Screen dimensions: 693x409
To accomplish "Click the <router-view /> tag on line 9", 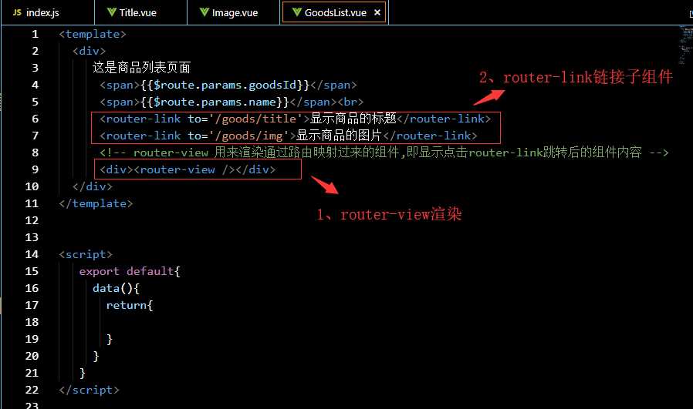I will 184,169.
